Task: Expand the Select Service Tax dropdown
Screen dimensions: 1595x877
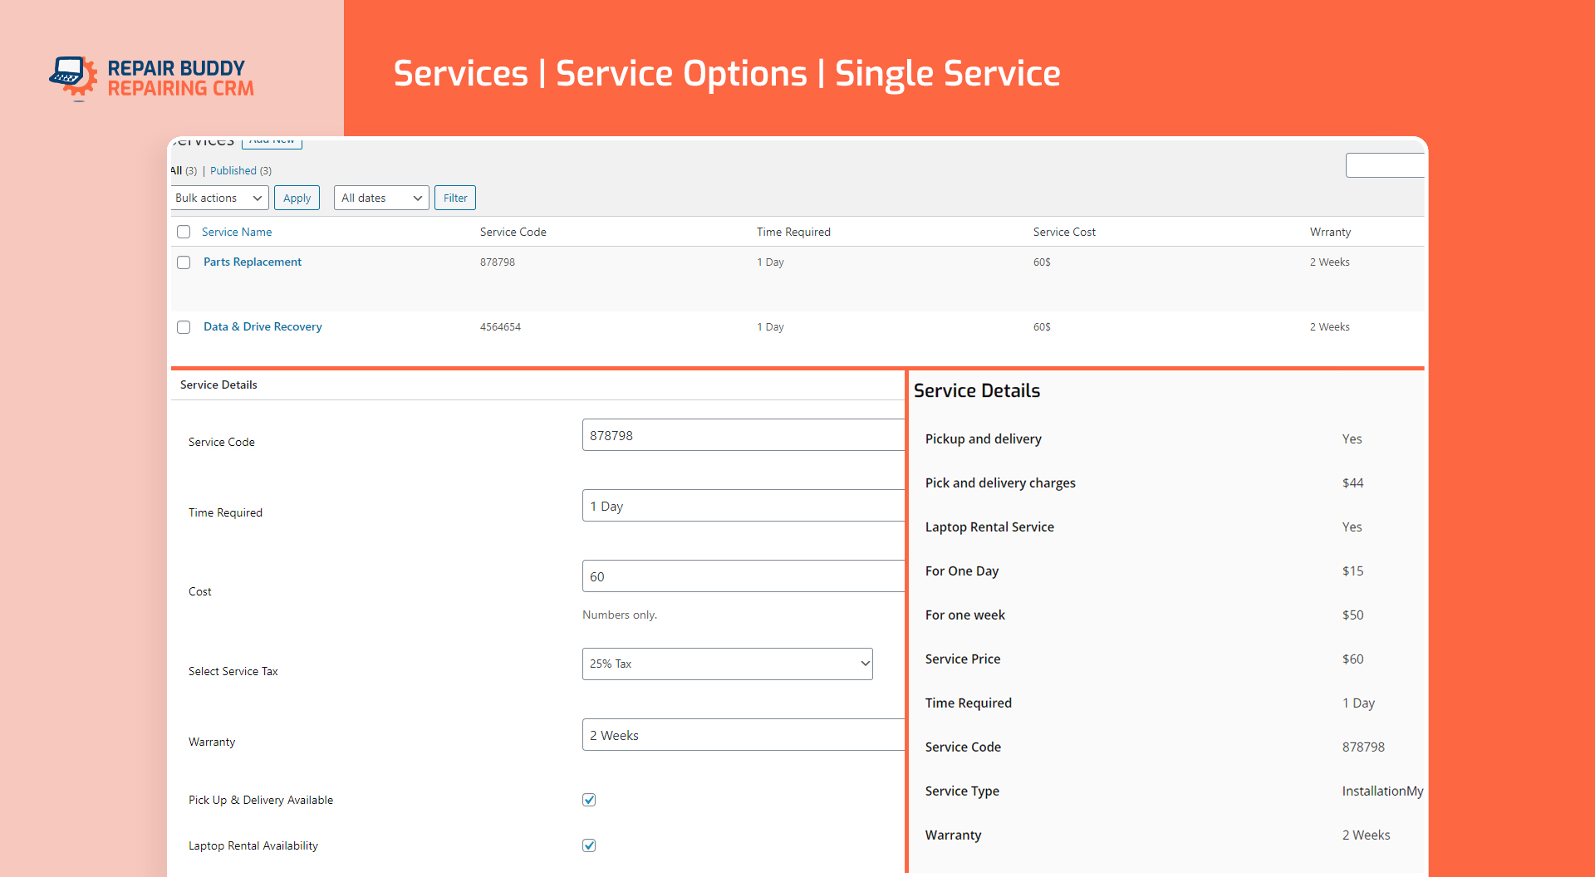Action: (727, 664)
